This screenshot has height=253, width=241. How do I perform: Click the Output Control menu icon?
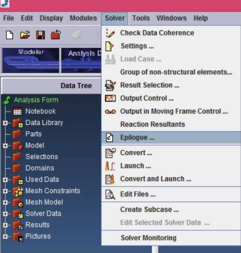(x=110, y=98)
